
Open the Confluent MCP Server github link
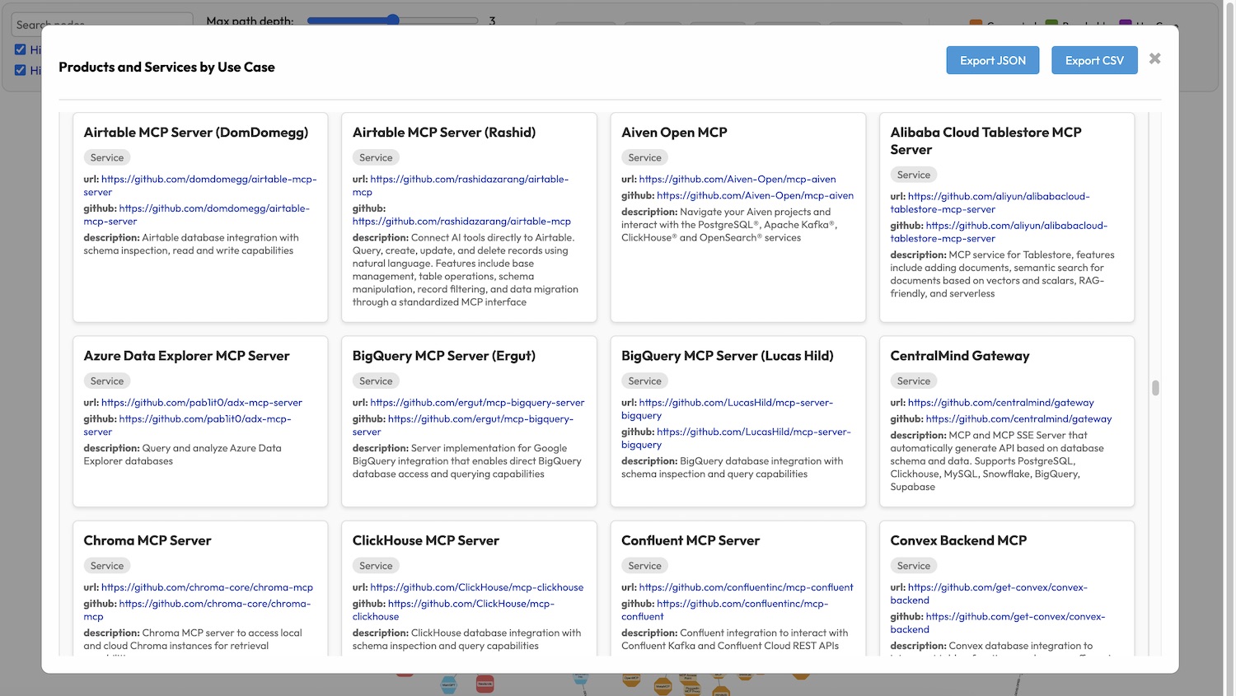725,610
